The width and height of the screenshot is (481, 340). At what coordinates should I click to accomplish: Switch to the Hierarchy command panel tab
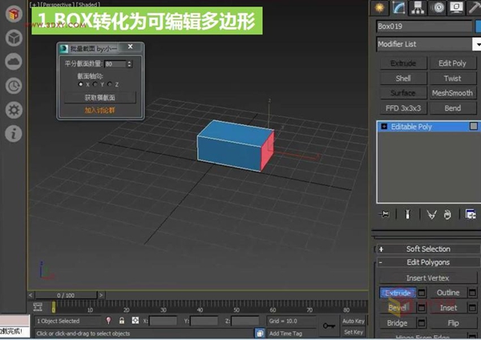pos(418,7)
